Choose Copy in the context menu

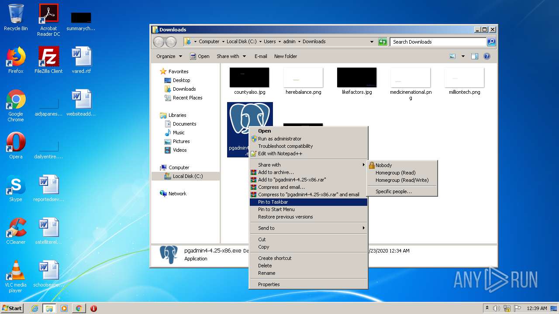[308, 247]
